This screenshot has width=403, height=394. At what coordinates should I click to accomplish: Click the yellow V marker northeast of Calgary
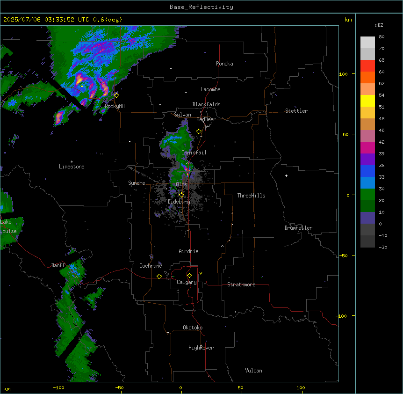point(201,273)
